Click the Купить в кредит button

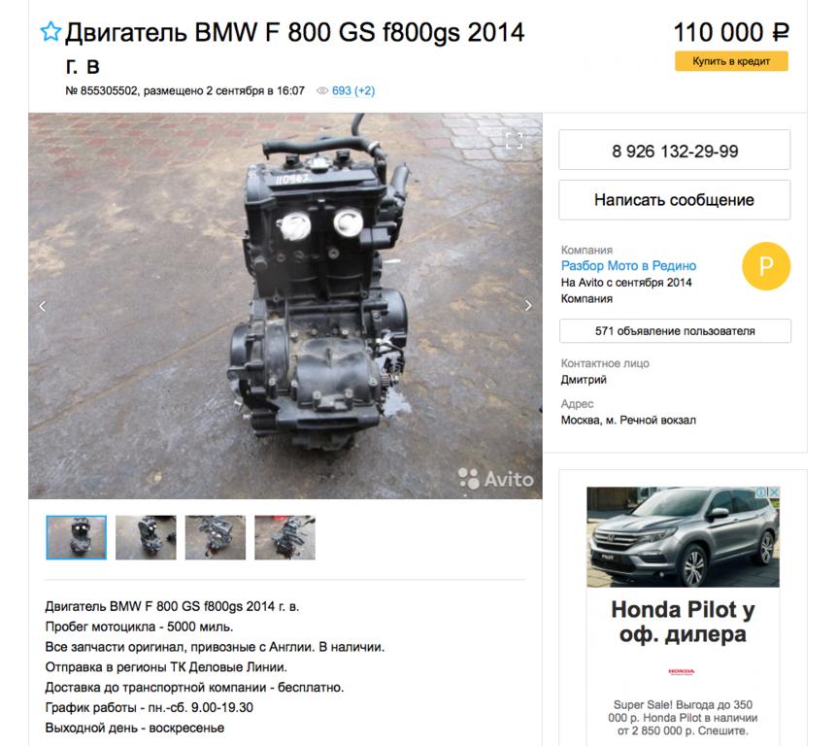coord(731,61)
